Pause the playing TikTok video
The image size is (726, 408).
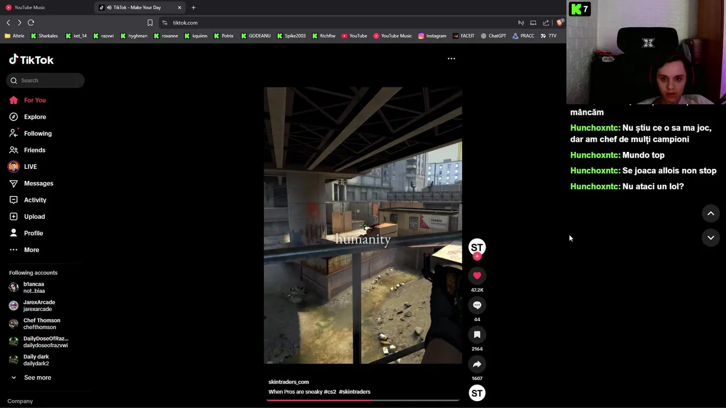363,226
